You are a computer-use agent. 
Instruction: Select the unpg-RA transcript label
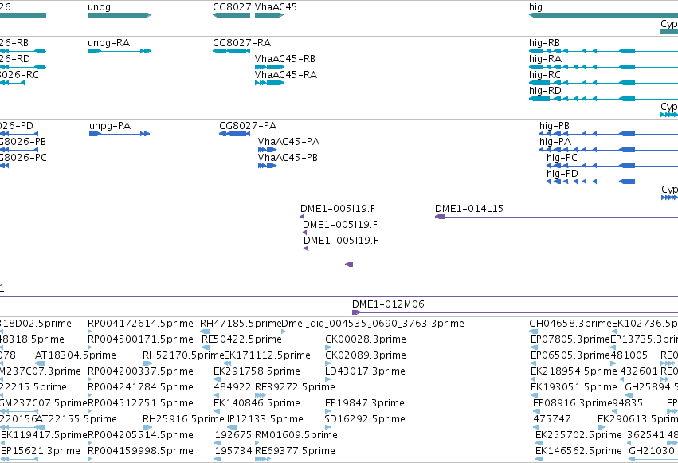pyautogui.click(x=108, y=43)
